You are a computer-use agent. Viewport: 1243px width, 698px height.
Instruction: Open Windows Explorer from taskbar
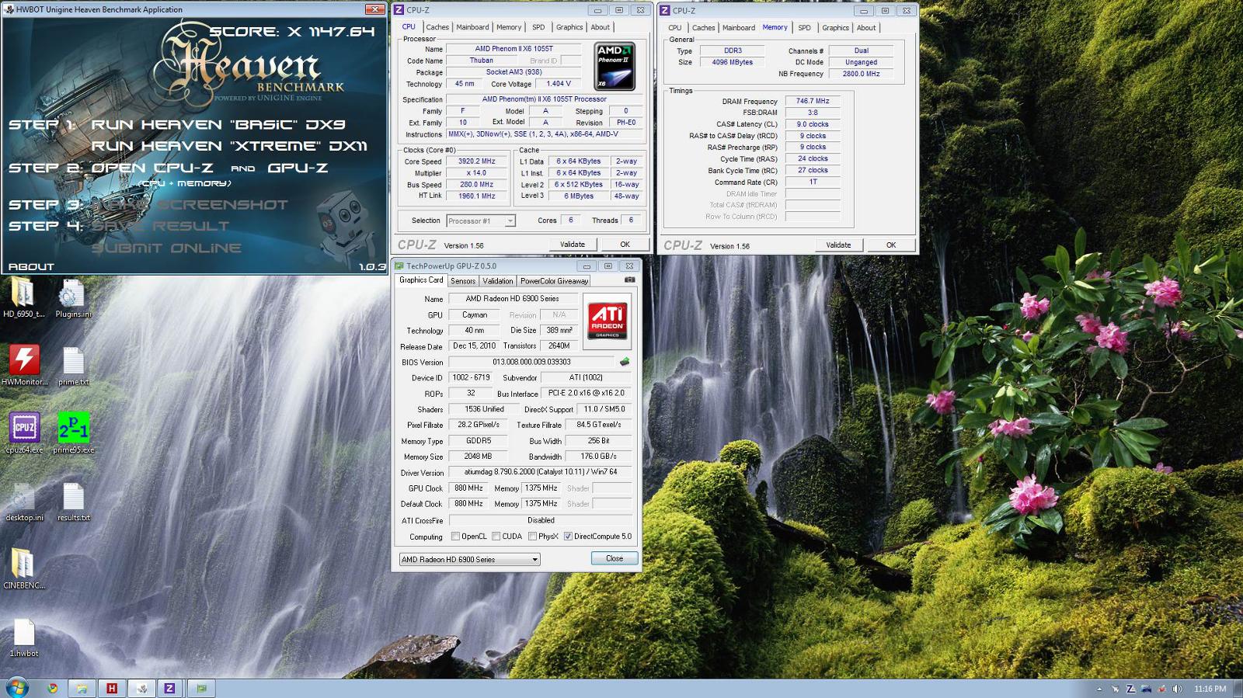82,688
